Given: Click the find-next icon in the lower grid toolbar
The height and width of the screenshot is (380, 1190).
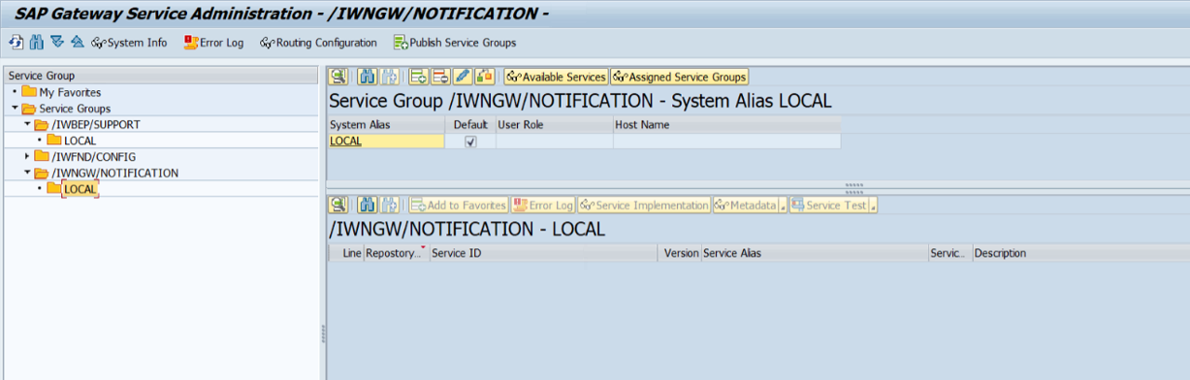Looking at the screenshot, I should (x=389, y=205).
